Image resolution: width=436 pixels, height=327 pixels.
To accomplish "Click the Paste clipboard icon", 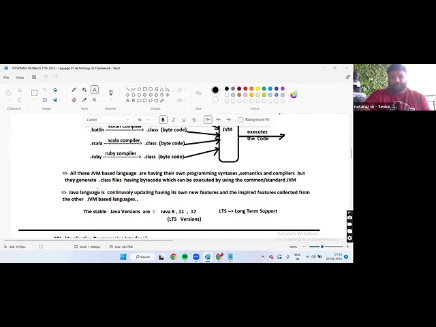I will [8, 93].
